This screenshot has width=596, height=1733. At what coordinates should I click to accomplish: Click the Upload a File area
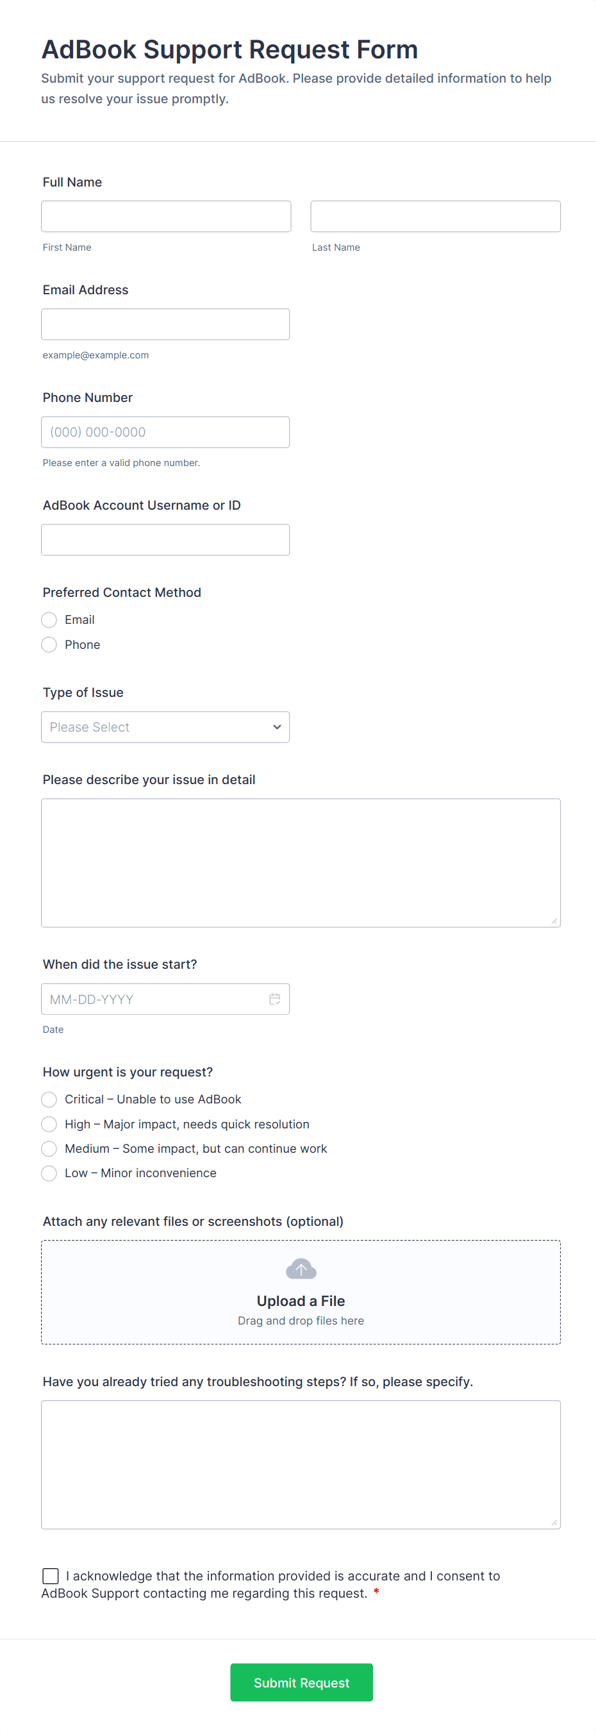pyautogui.click(x=301, y=1300)
